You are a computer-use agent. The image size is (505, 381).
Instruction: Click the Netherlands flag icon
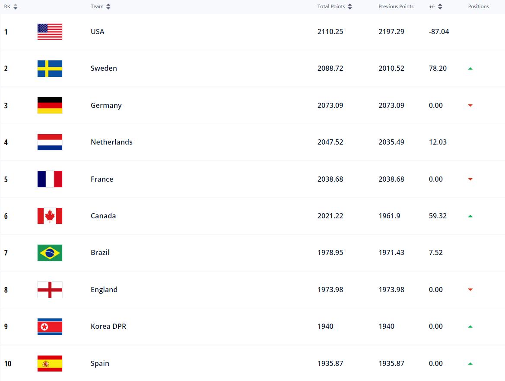coord(50,142)
